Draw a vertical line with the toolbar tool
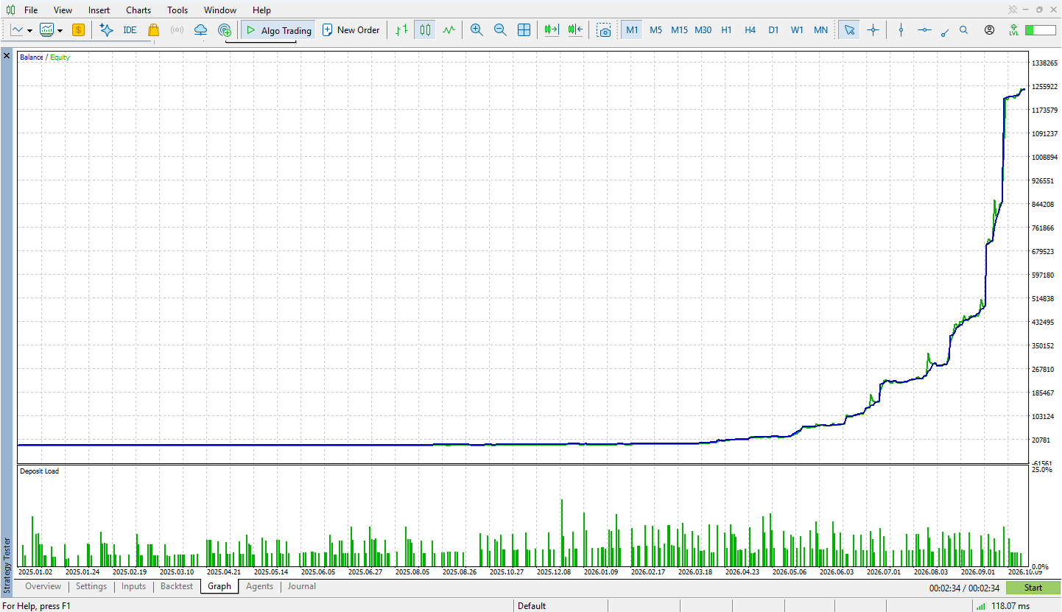1062x612 pixels. (x=901, y=30)
